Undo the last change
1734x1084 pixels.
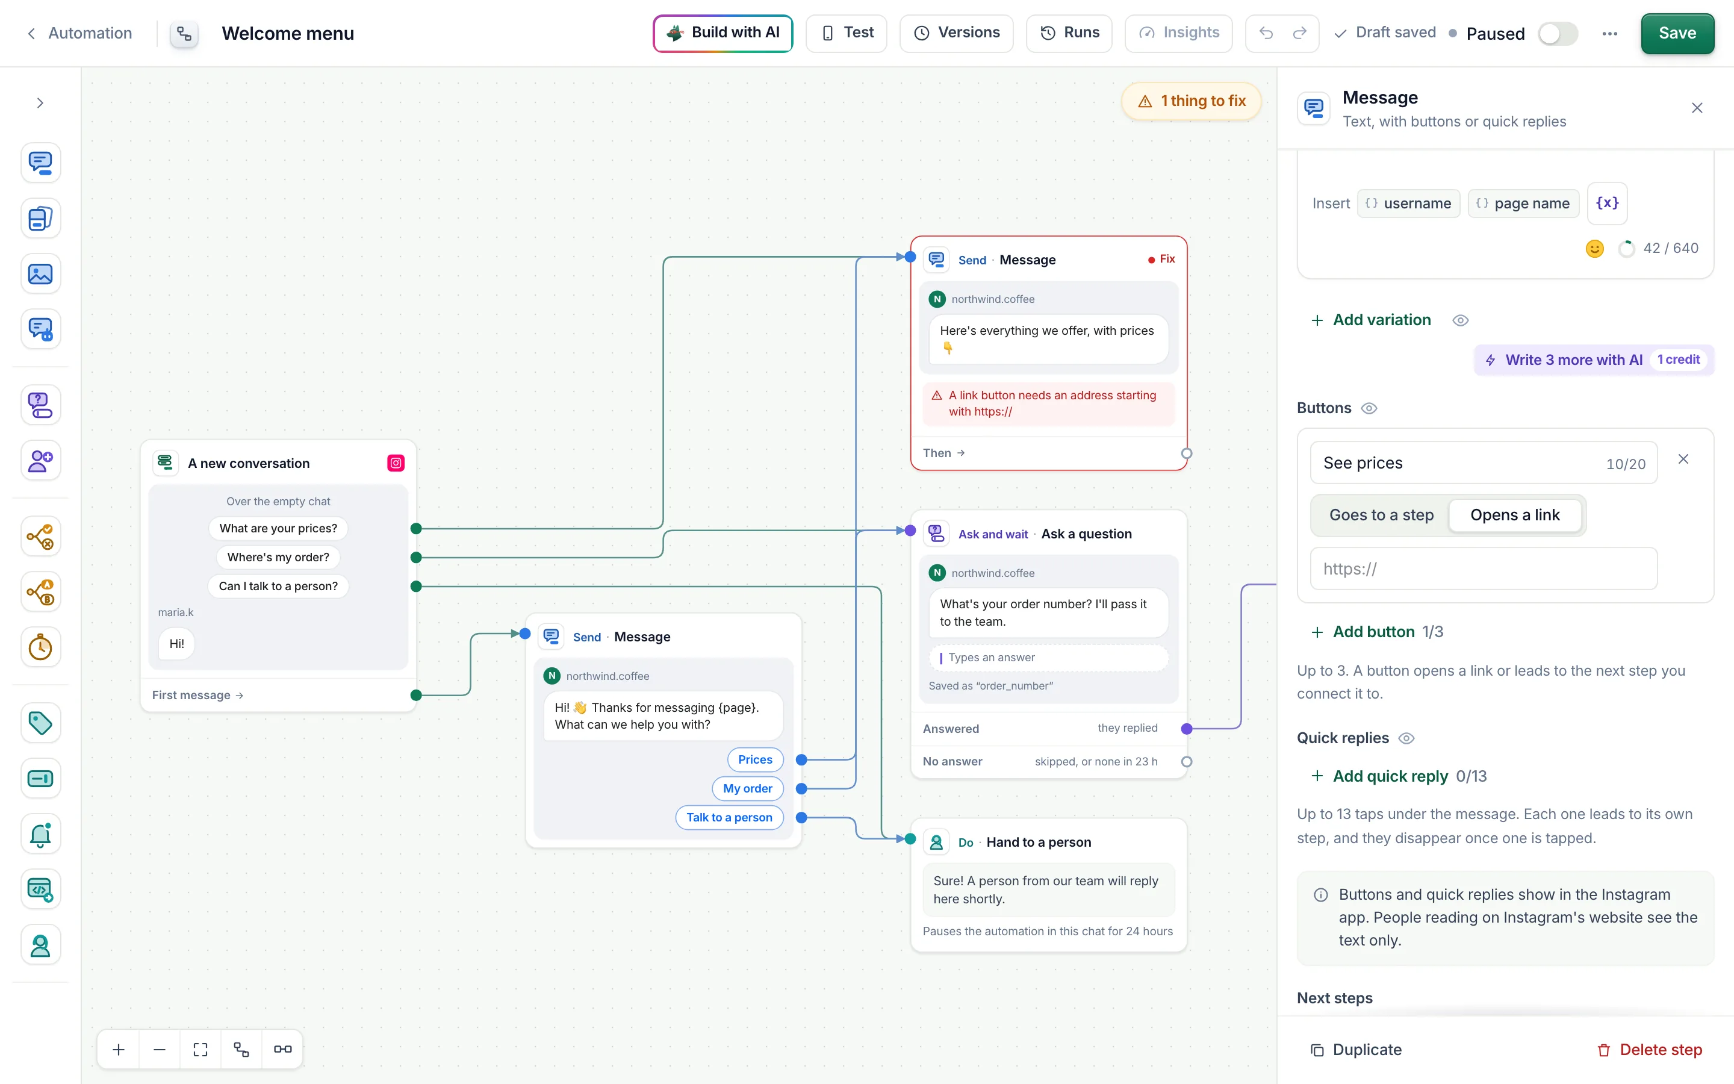(1266, 33)
